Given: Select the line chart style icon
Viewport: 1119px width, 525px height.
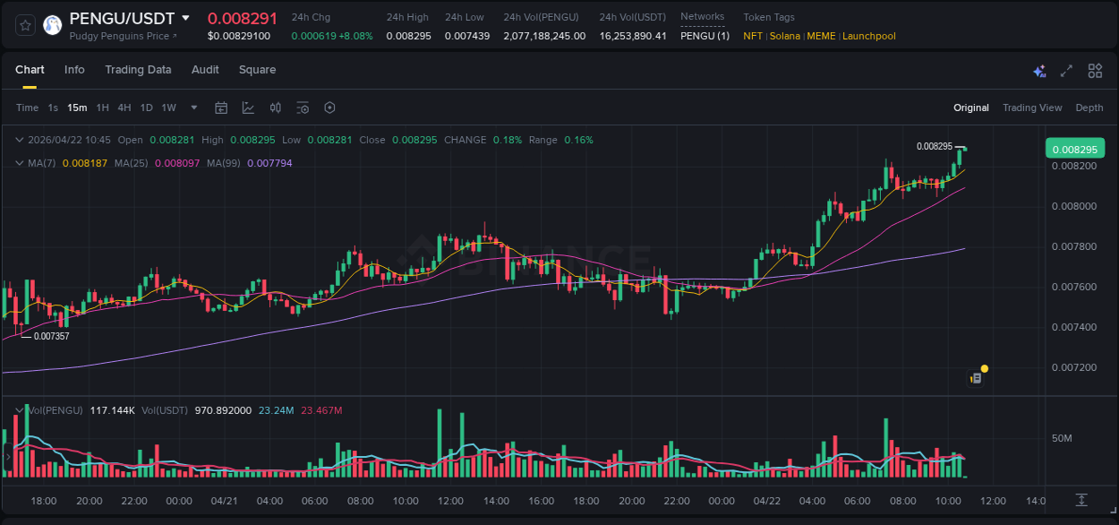Looking at the screenshot, I should pyautogui.click(x=247, y=108).
